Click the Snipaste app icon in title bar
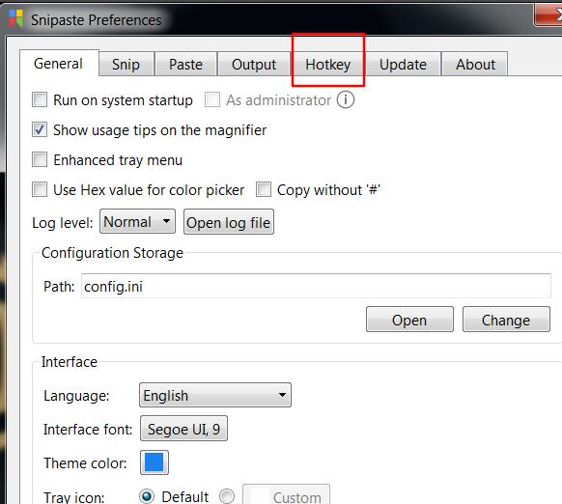This screenshot has width=562, height=504. click(x=15, y=18)
